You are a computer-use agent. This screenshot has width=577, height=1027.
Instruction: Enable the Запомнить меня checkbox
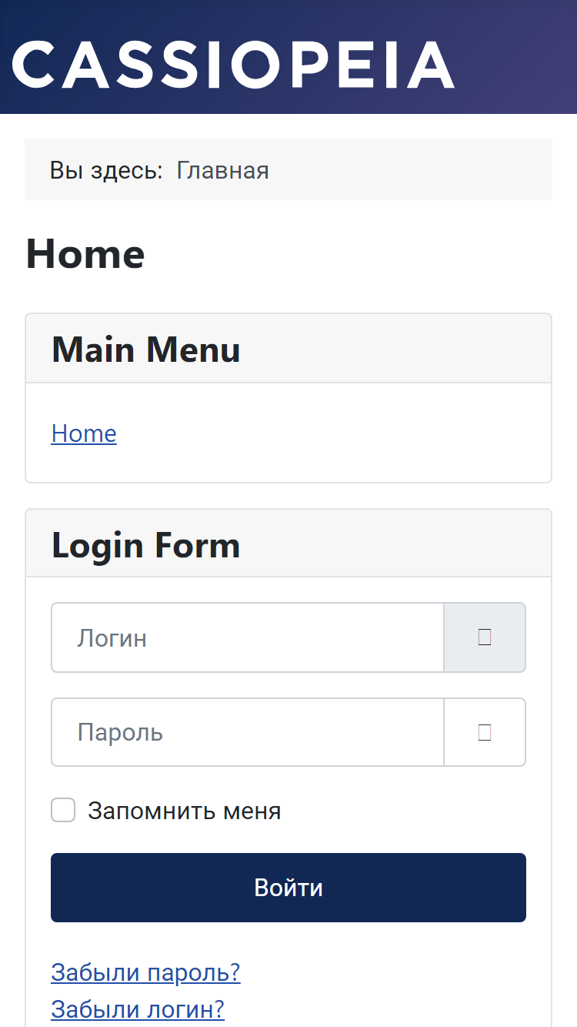[63, 810]
